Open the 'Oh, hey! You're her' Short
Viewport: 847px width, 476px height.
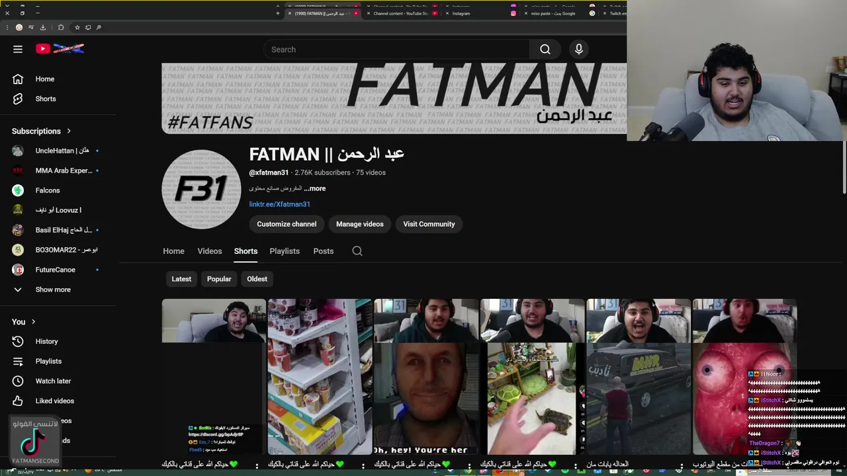[426, 377]
